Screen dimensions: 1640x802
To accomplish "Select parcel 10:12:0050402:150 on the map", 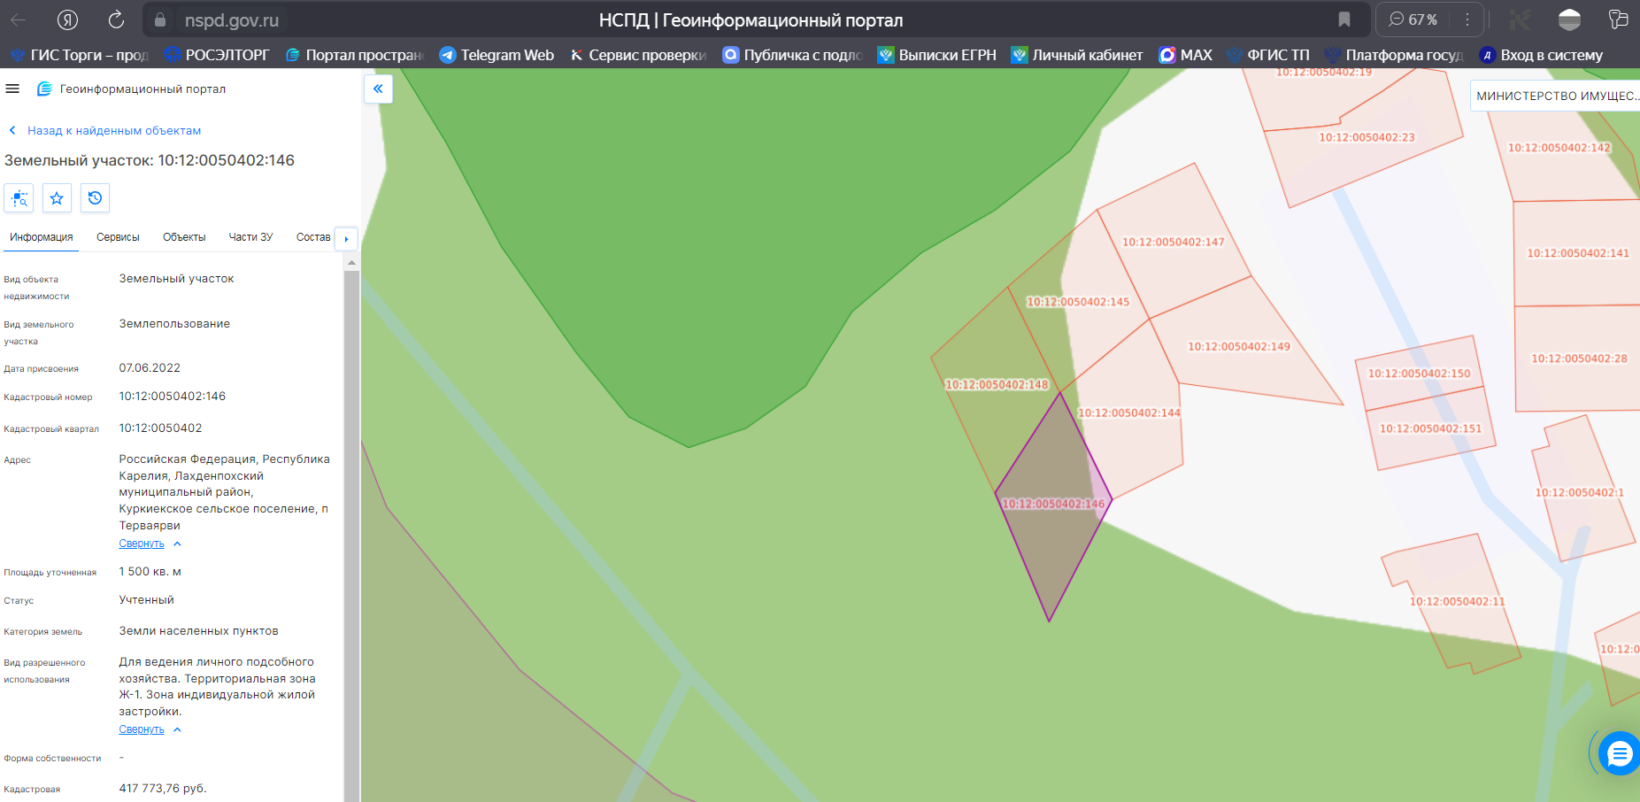I will coord(1419,374).
